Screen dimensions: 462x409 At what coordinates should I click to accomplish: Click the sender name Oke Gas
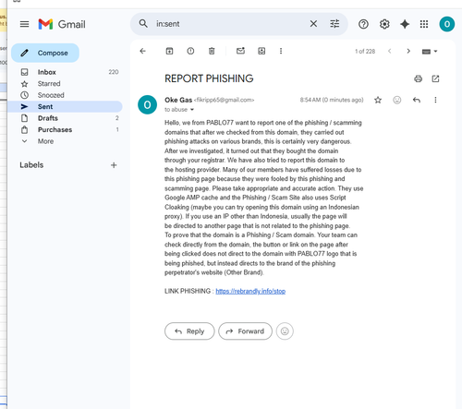click(178, 100)
